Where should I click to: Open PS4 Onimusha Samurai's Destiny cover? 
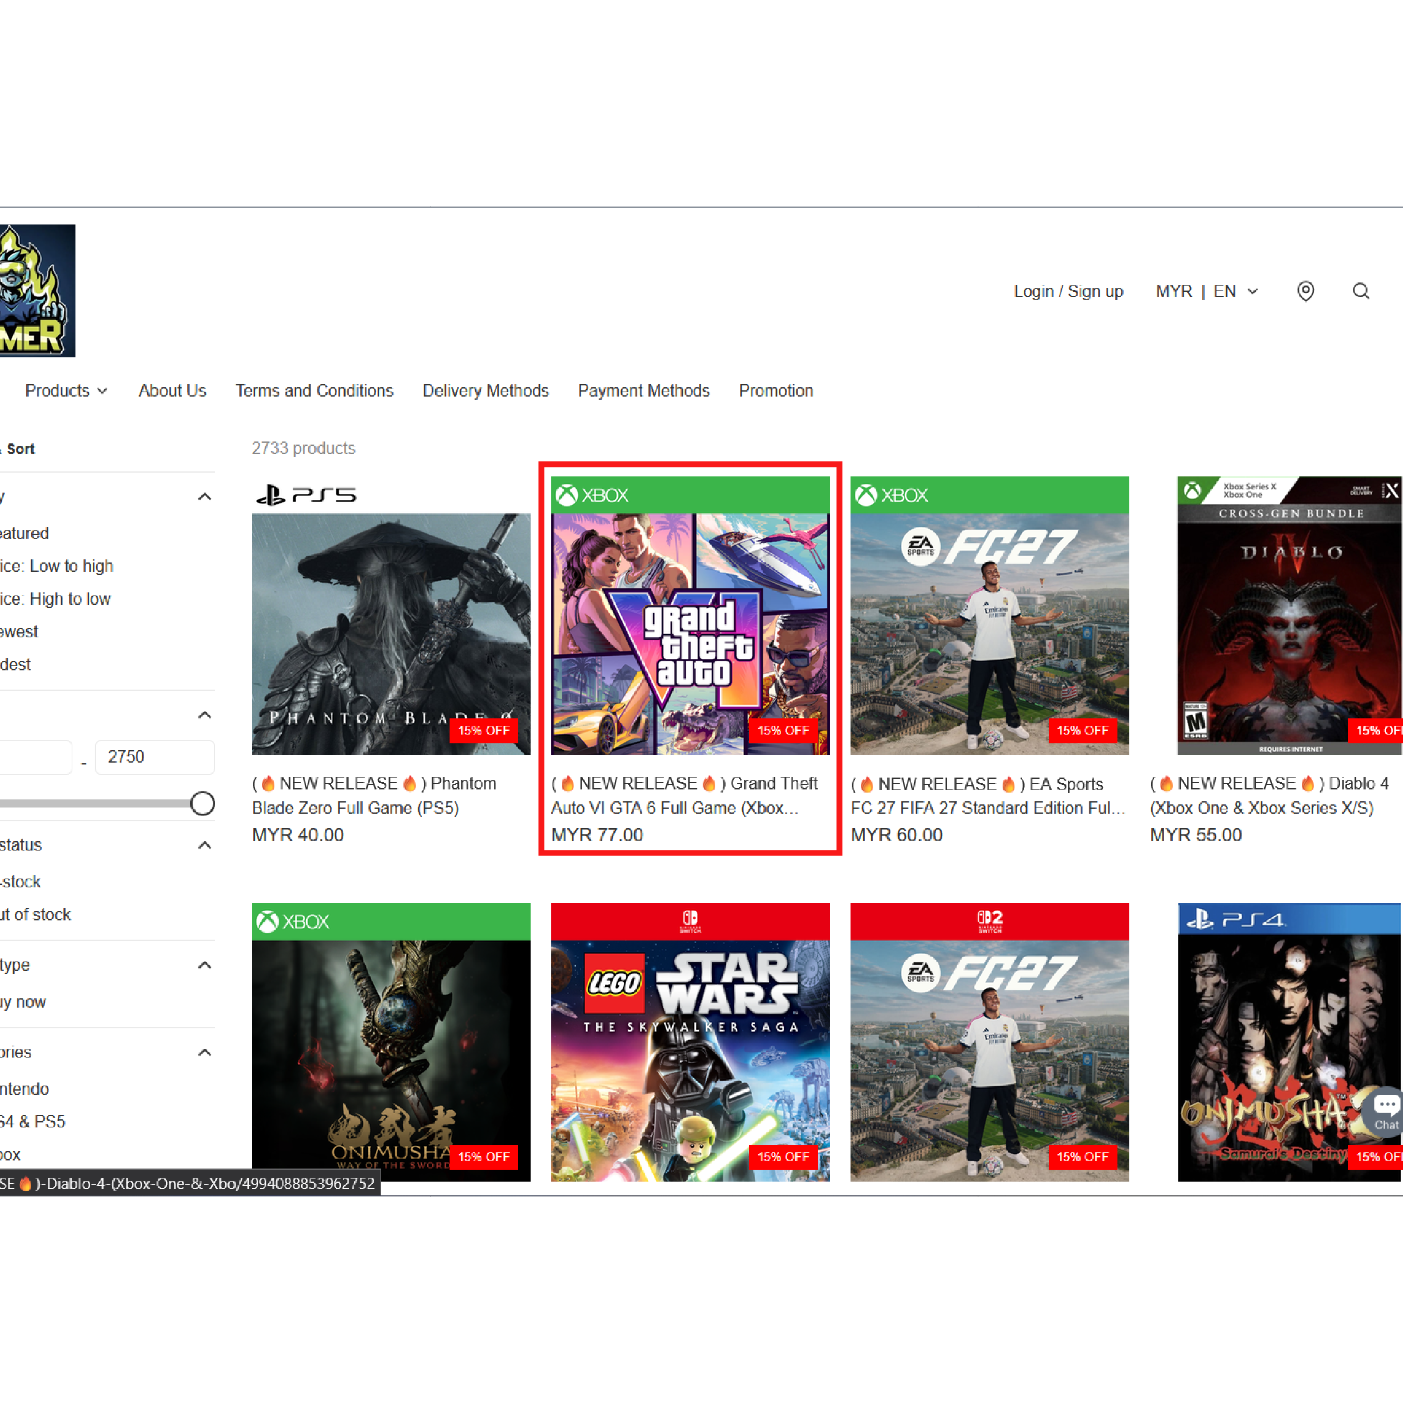[x=1290, y=1041]
